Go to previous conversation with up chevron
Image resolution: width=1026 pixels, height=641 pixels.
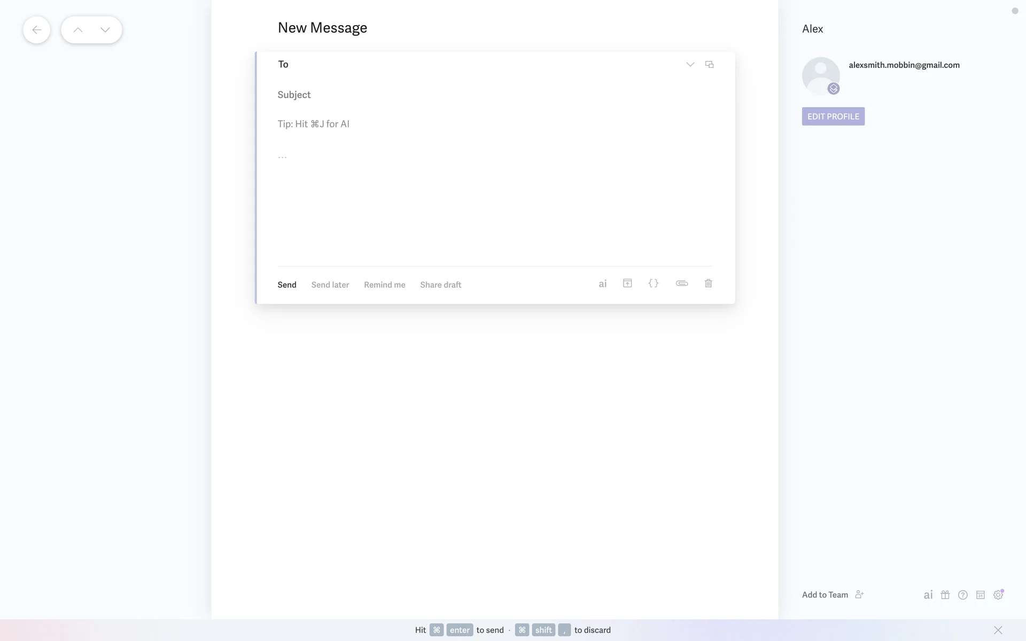pyautogui.click(x=78, y=30)
